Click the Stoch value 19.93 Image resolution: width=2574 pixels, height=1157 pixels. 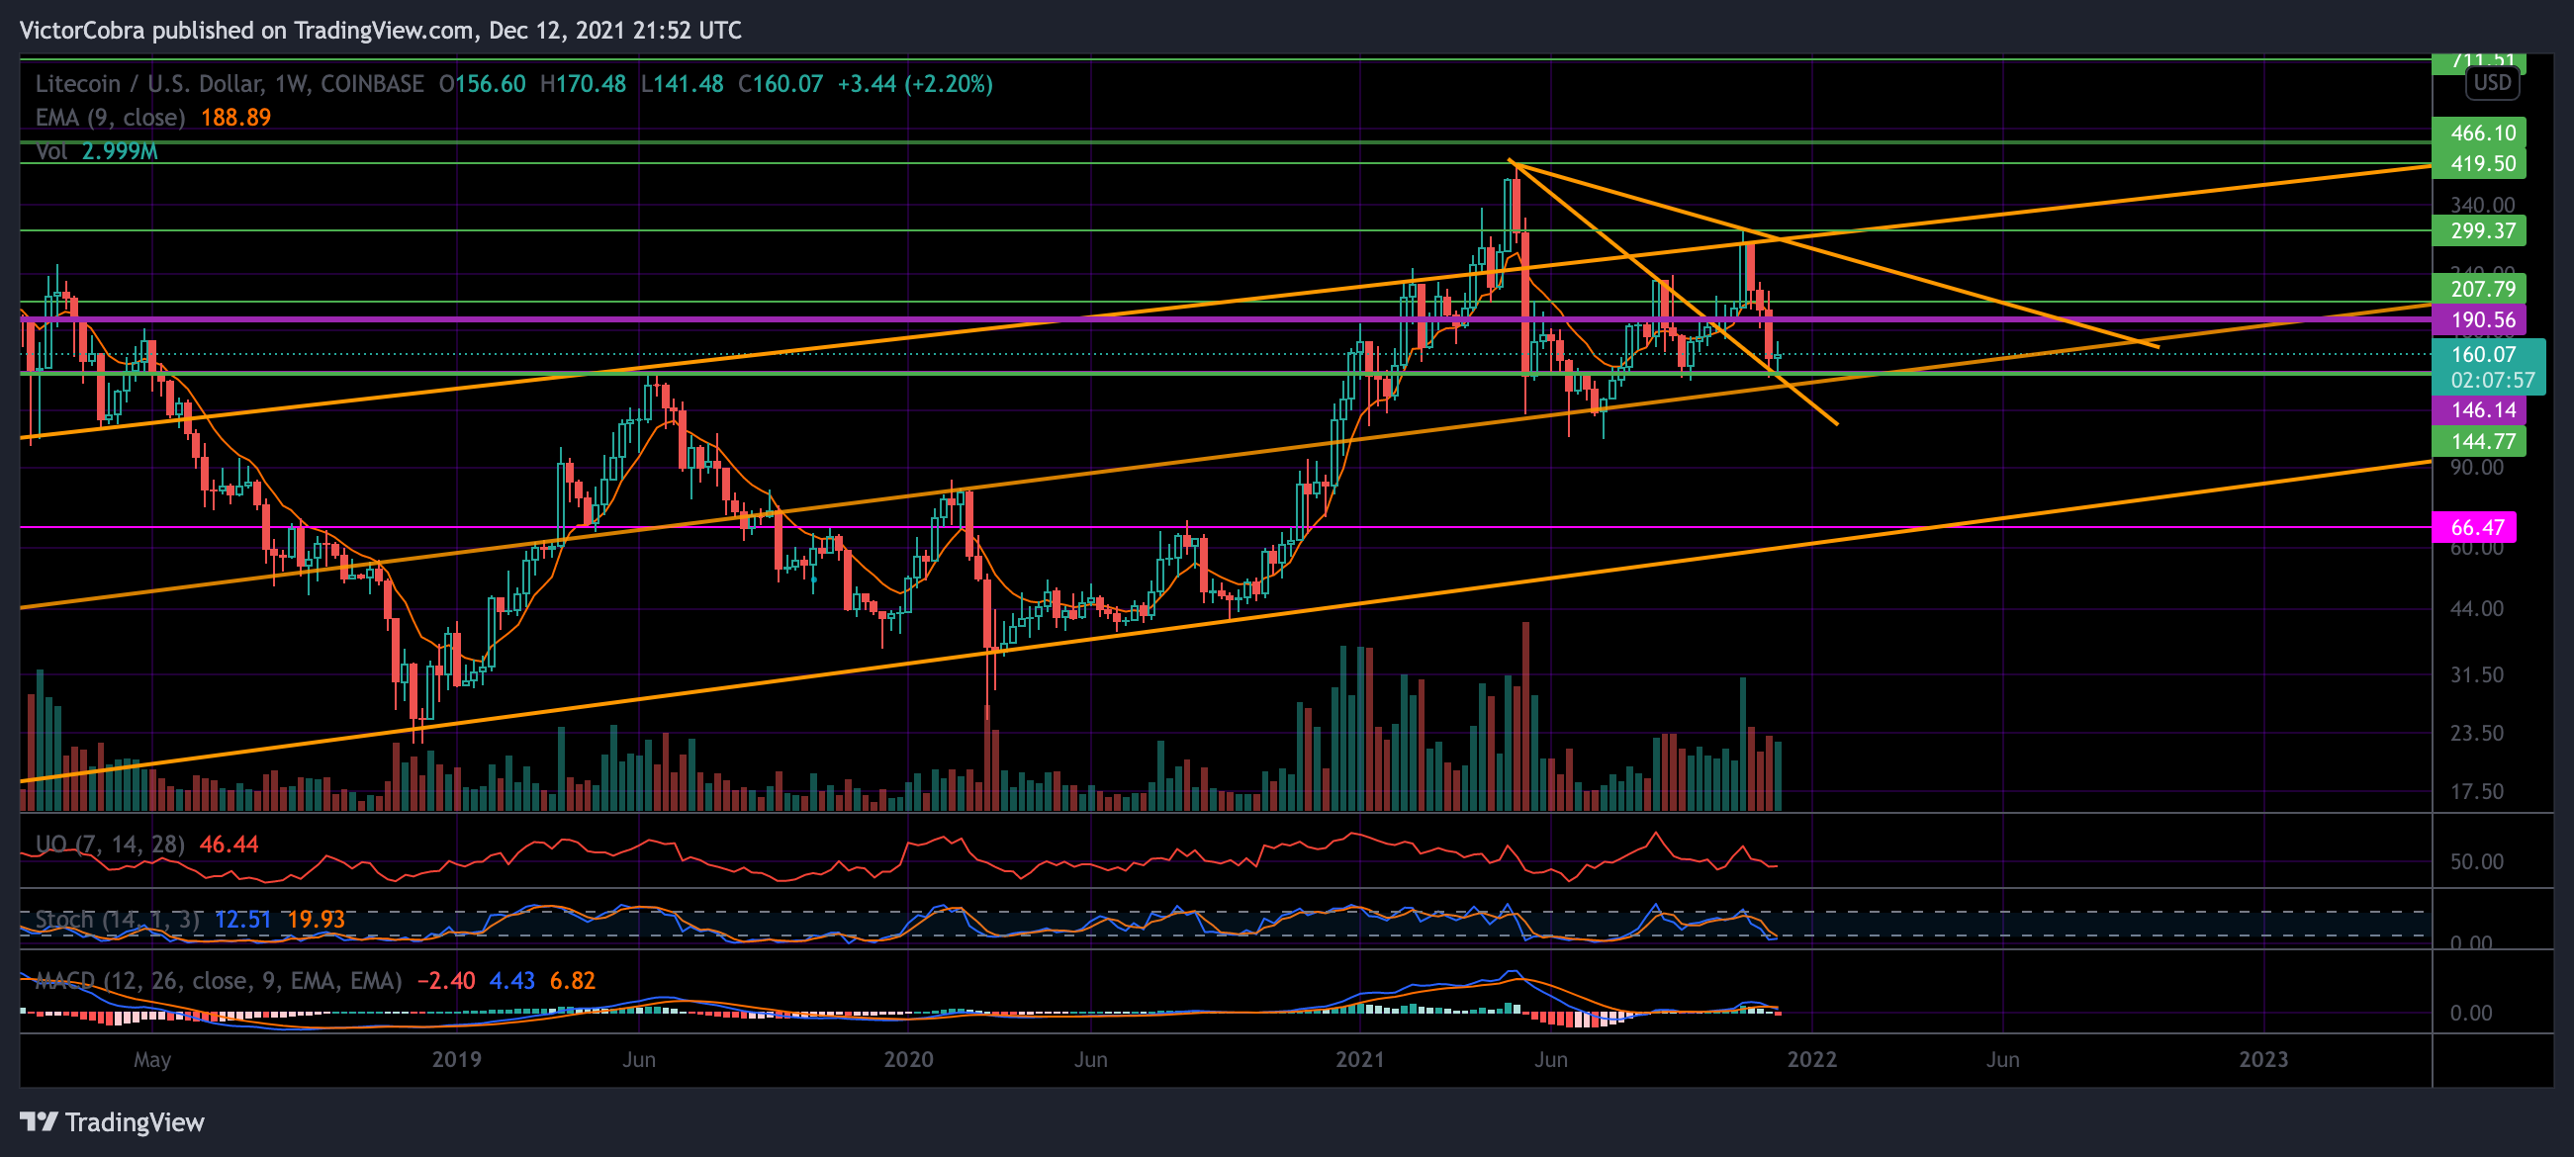point(317,920)
